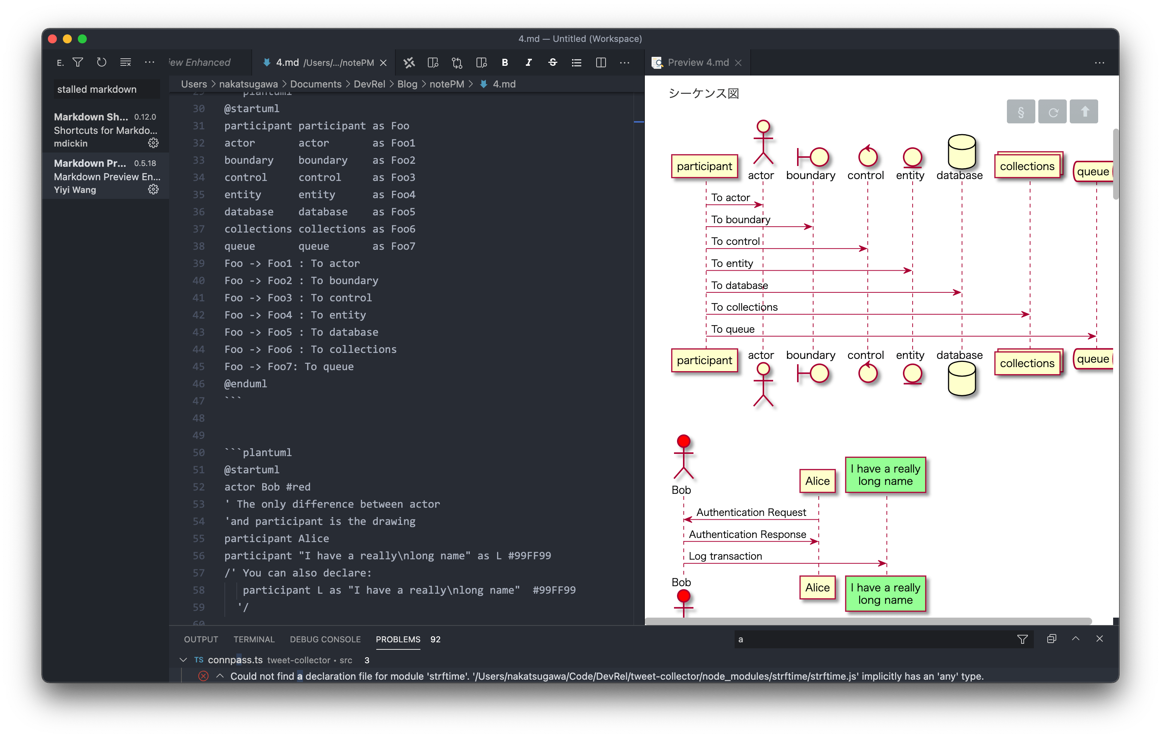Toggle bold formatting in editor toolbar

[x=505, y=63]
